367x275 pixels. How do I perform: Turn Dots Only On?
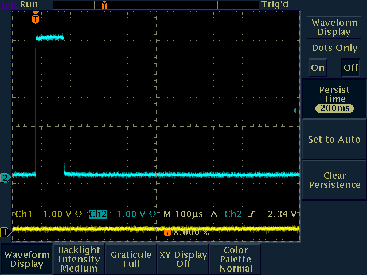tap(318, 68)
